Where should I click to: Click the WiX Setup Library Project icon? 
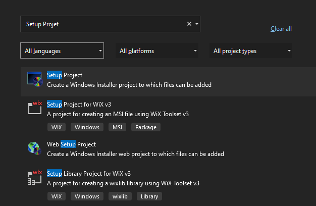point(35,177)
